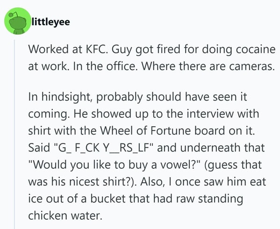The image size is (280, 229).
Task: Click the word "cameras" in the comment
Action: tap(251, 66)
